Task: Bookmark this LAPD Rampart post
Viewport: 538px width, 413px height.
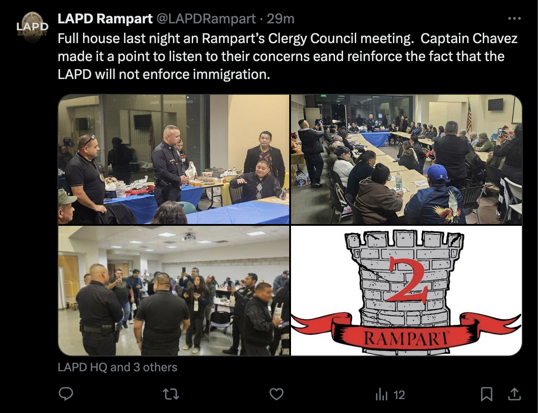Action: pos(486,394)
